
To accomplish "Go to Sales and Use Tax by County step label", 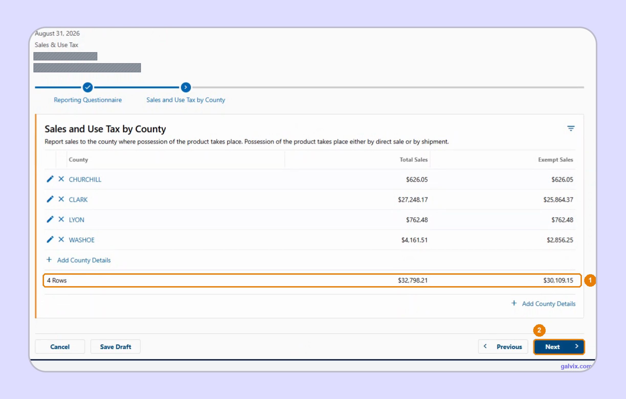I will [186, 100].
